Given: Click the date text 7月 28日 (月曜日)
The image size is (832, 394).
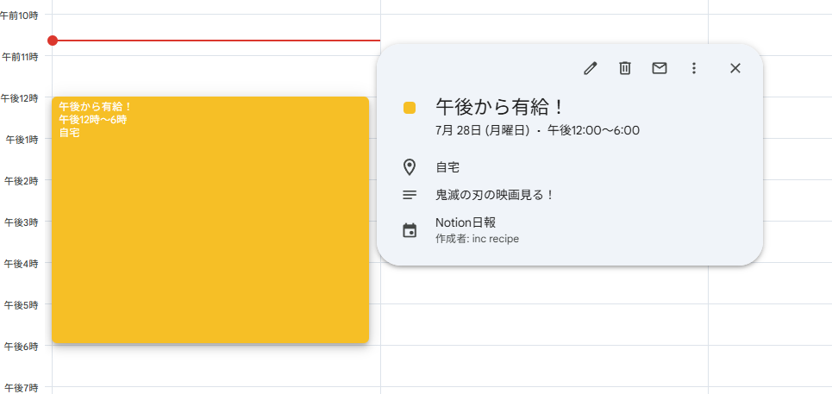Looking at the screenshot, I should pyautogui.click(x=482, y=130).
